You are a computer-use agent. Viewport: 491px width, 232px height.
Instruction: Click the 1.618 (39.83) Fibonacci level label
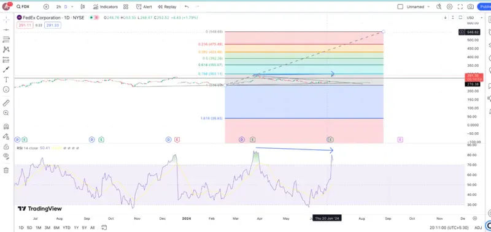(x=211, y=118)
